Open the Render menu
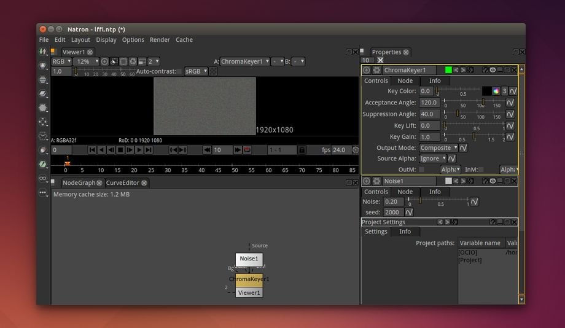565x328 pixels. (x=160, y=40)
